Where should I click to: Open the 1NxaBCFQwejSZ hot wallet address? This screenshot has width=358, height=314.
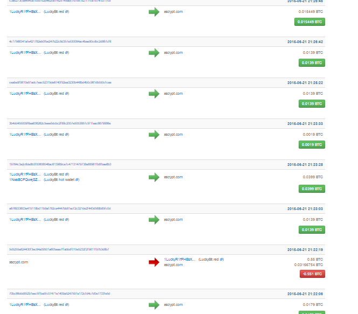tap(25, 180)
